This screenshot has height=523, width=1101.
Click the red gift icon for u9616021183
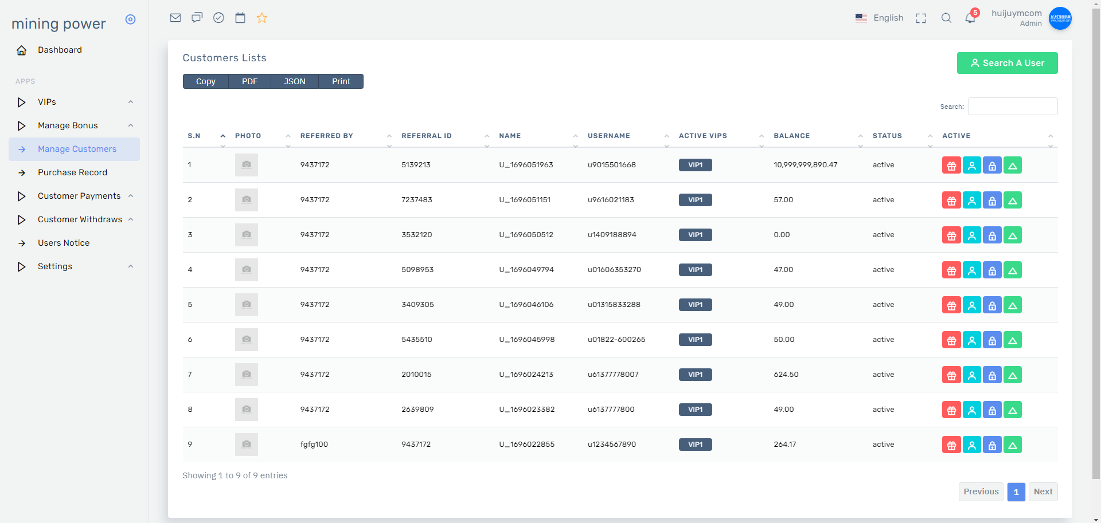951,200
